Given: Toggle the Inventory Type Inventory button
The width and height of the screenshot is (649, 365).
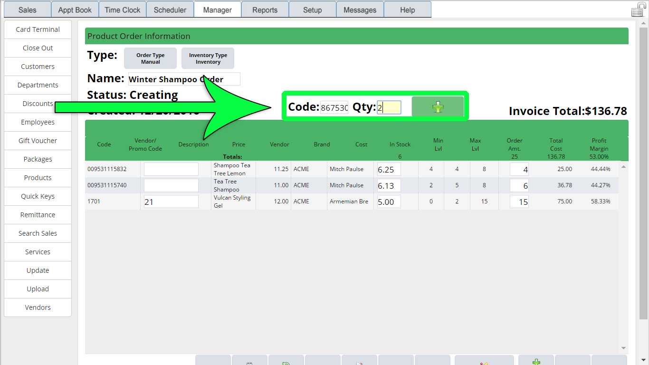Looking at the screenshot, I should (x=208, y=58).
